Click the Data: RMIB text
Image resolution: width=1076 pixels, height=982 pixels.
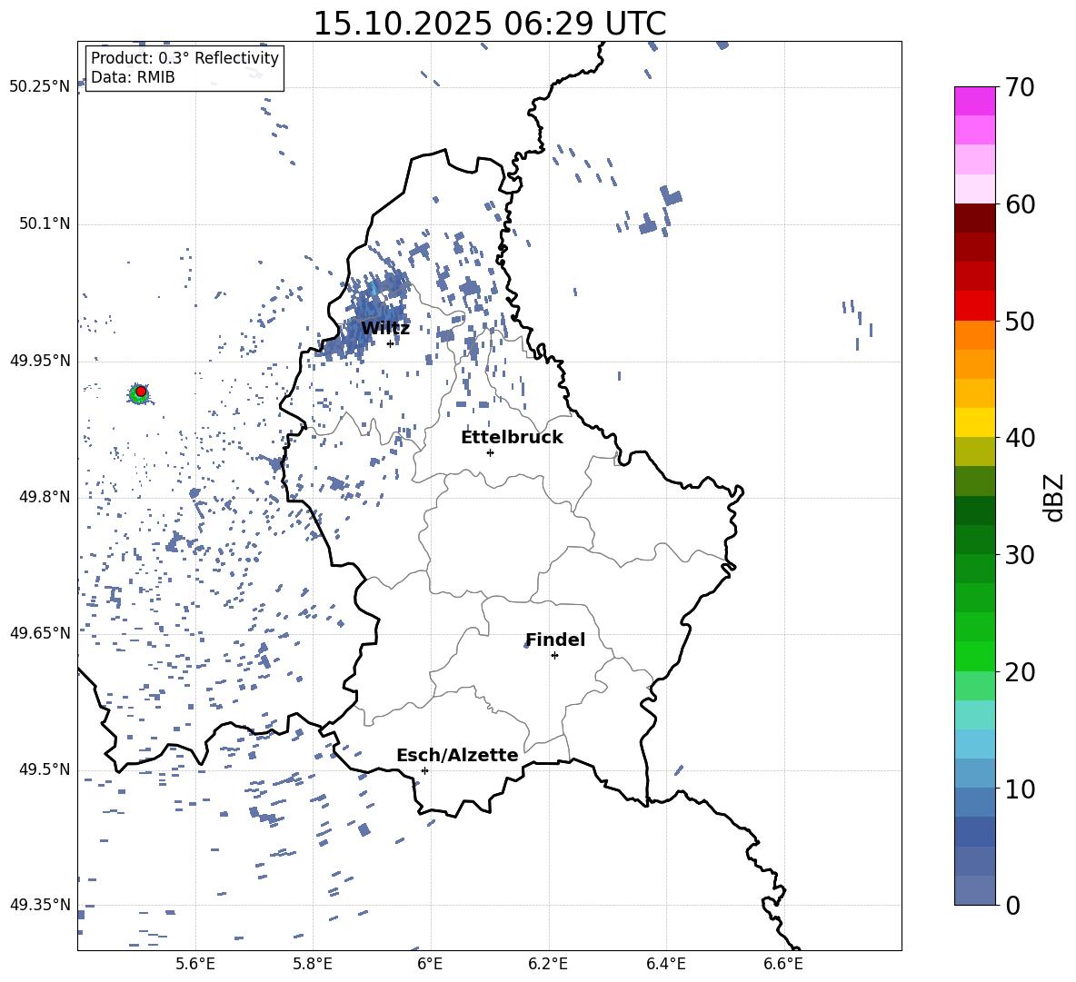pos(133,77)
